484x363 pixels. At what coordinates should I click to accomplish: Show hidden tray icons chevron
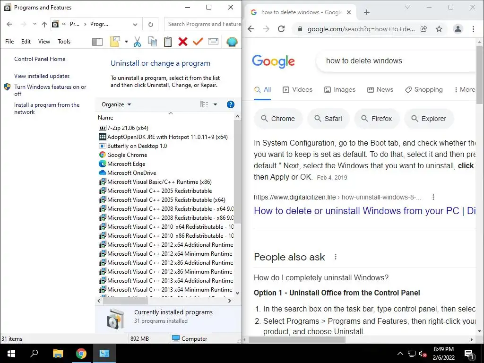tap(400, 354)
